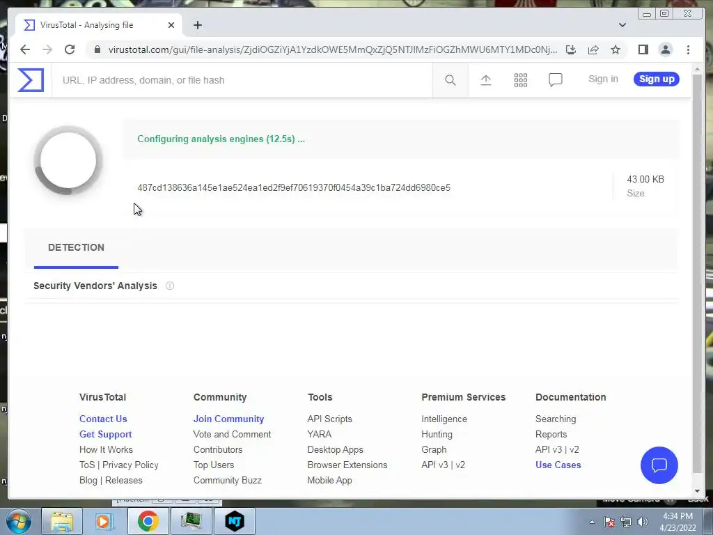Open the How It Works link

[x=106, y=449]
